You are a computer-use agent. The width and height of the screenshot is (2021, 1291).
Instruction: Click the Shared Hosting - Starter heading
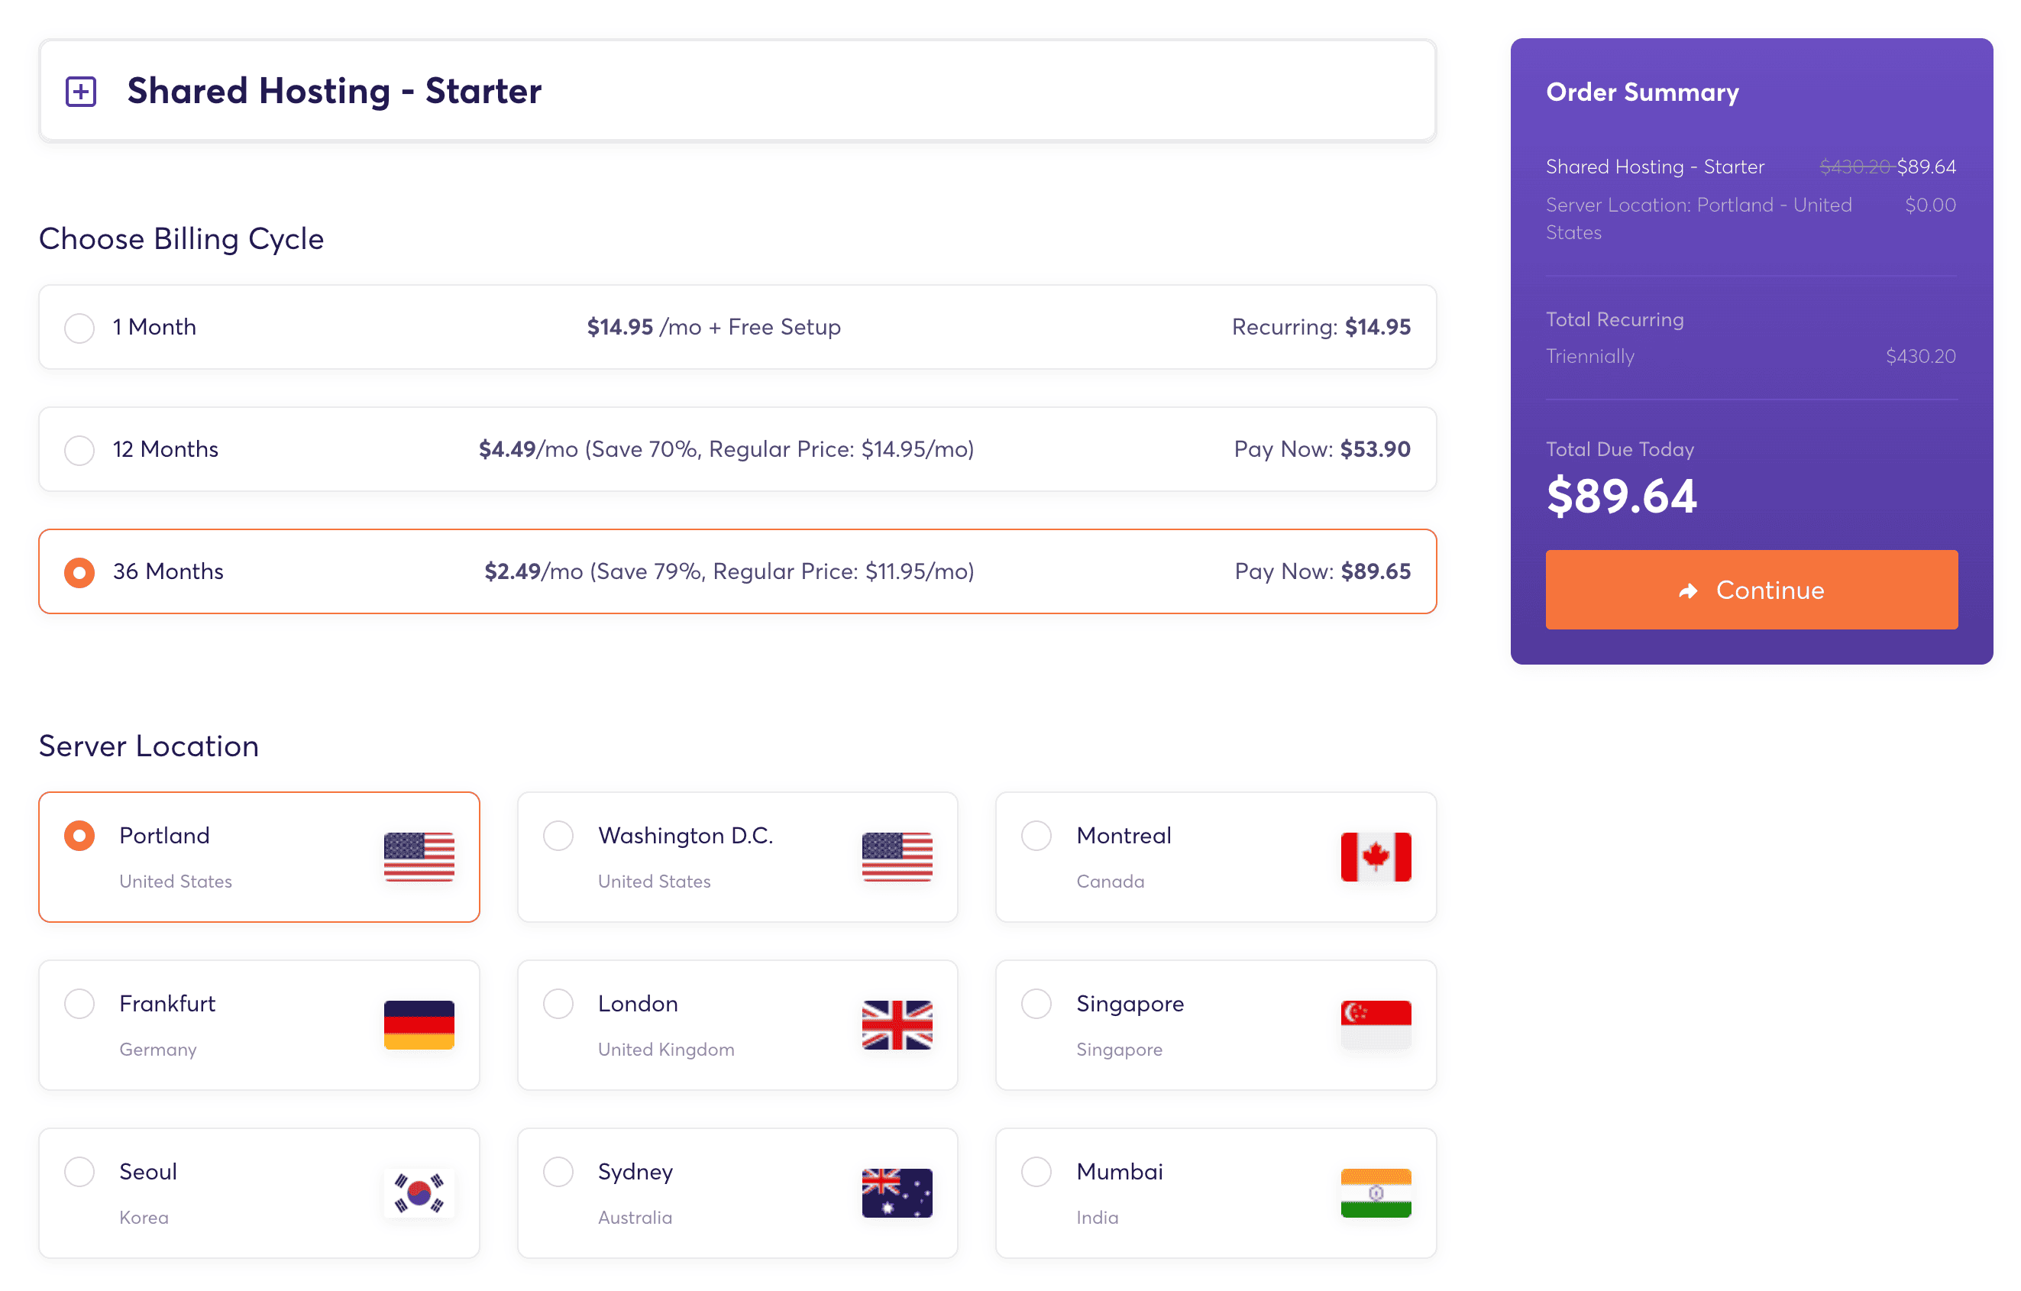pos(334,91)
